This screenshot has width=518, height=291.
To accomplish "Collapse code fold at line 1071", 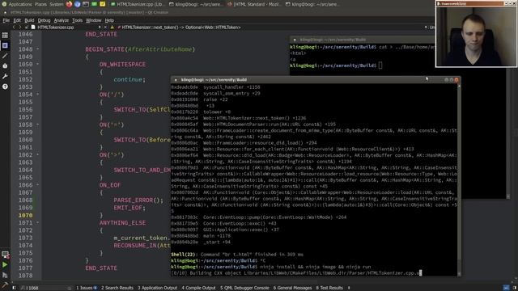I will [38, 223].
